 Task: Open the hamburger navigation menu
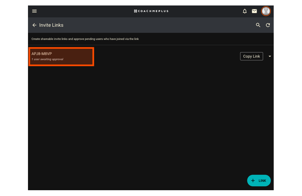point(34,11)
